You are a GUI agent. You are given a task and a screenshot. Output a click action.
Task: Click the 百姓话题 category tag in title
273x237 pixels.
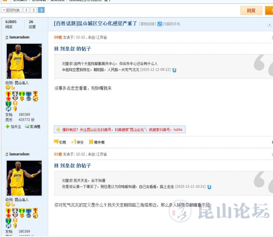[65, 24]
